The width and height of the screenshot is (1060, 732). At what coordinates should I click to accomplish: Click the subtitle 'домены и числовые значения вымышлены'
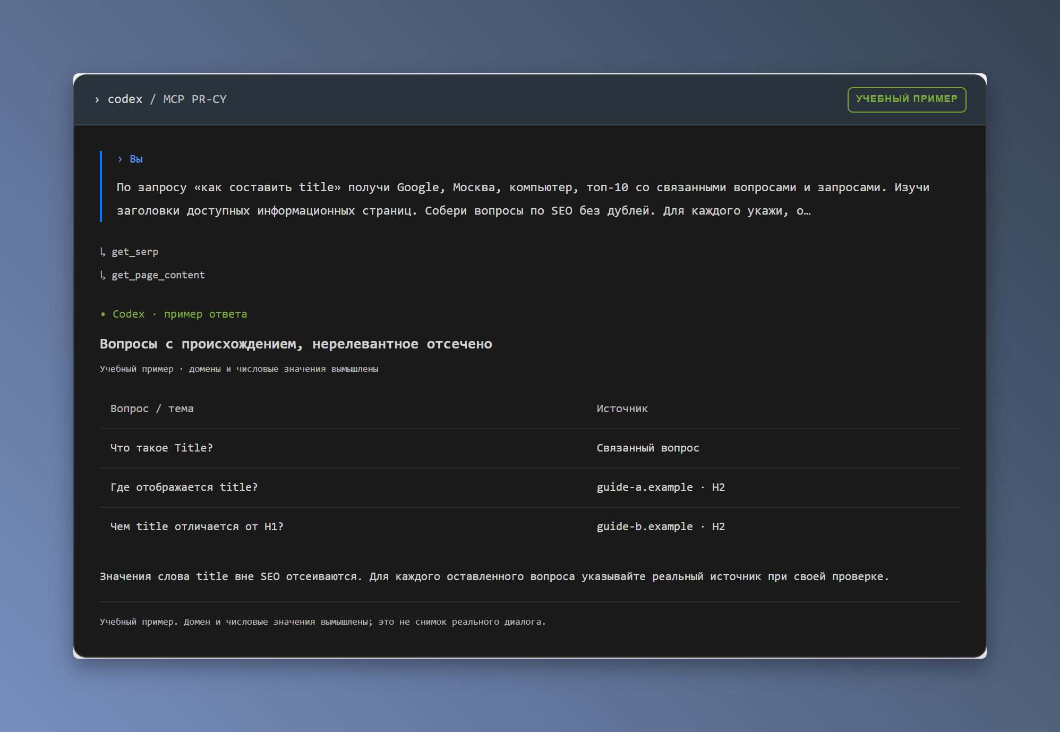click(284, 369)
